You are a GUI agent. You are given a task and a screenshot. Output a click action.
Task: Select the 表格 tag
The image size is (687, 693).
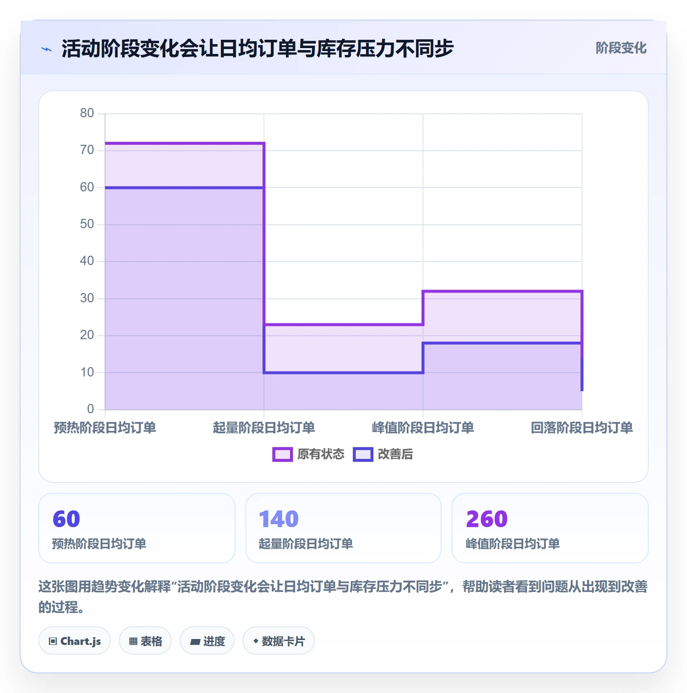point(145,641)
